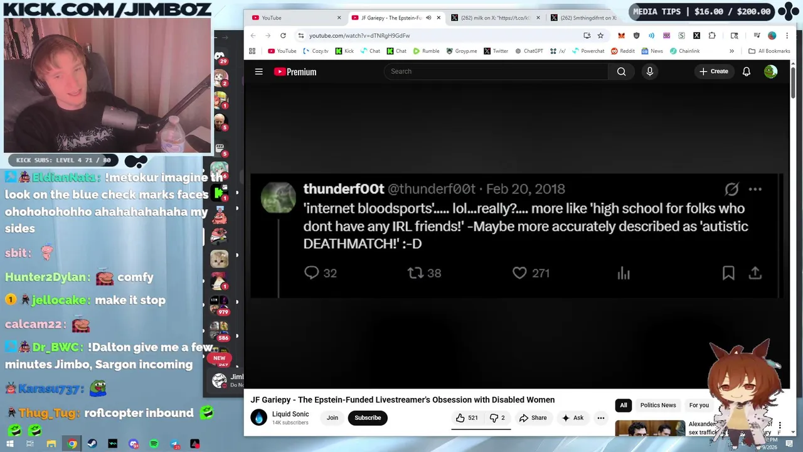Open the MetaMask fox extension
Viewport: 803px width, 452px height.
[621, 36]
